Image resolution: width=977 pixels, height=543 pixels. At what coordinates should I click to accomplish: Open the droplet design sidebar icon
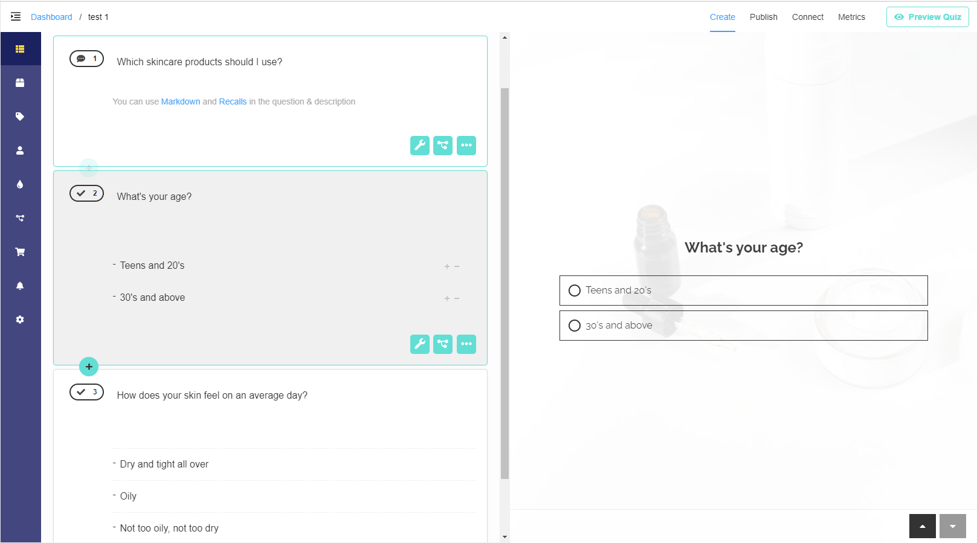click(20, 184)
